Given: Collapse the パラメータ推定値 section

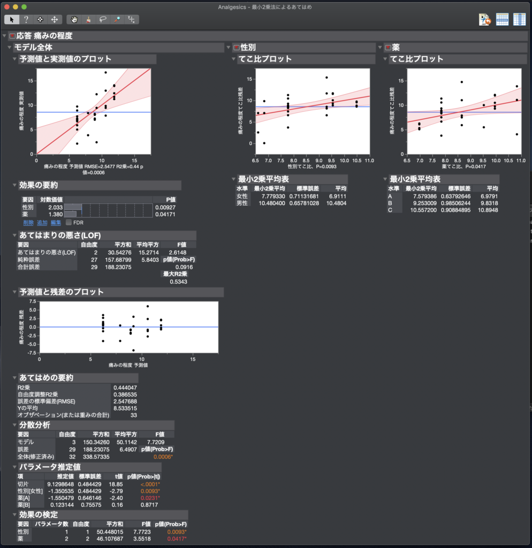Looking at the screenshot, I should (x=15, y=467).
